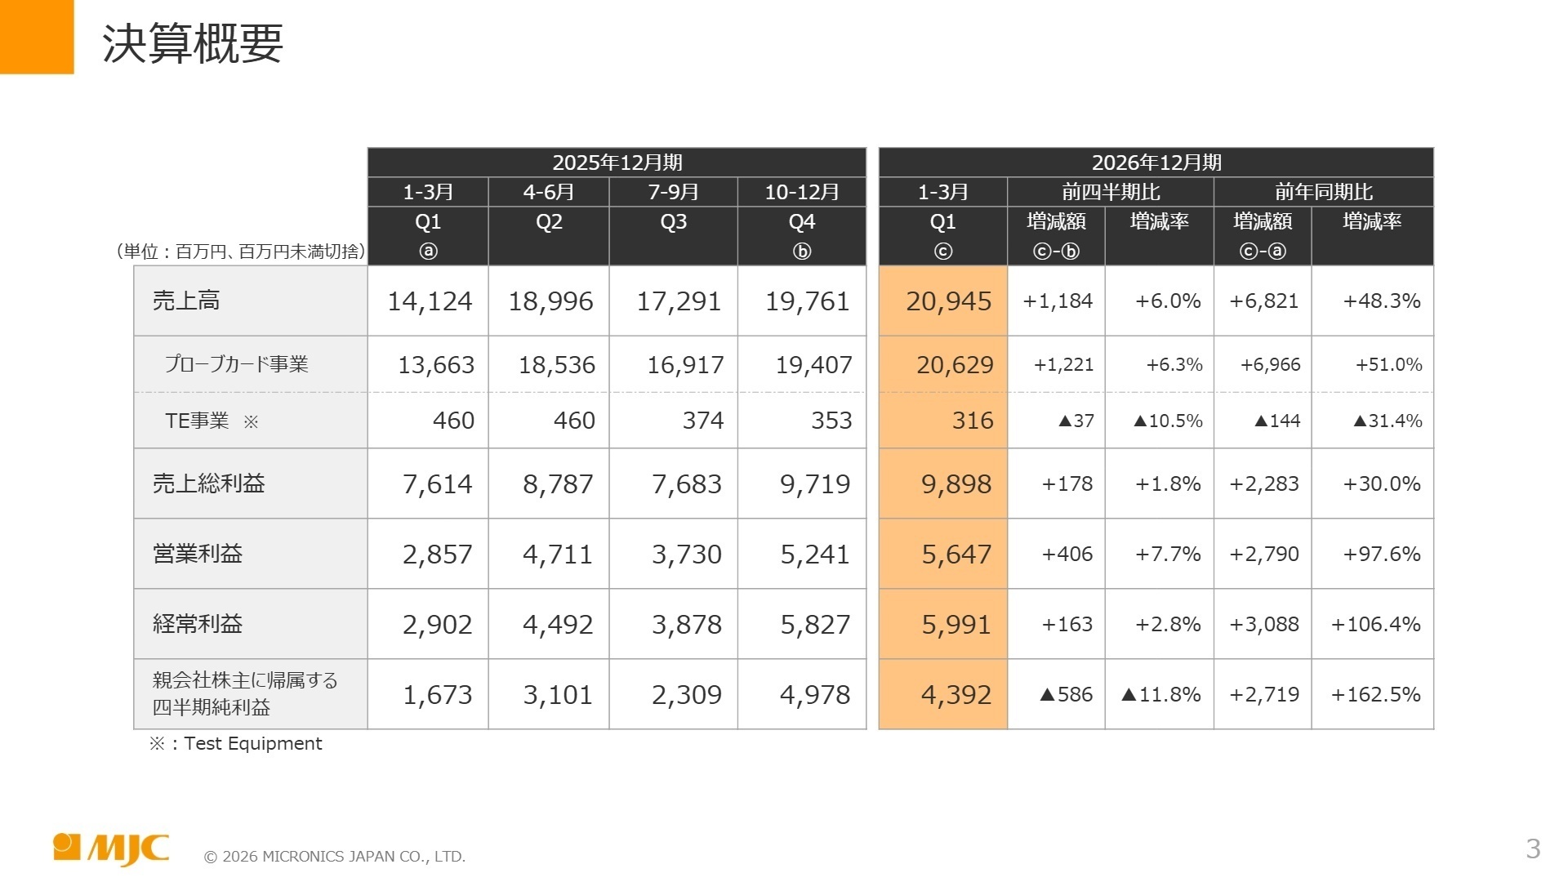
Task: Click the 2025年12月期 header
Action: (x=617, y=163)
